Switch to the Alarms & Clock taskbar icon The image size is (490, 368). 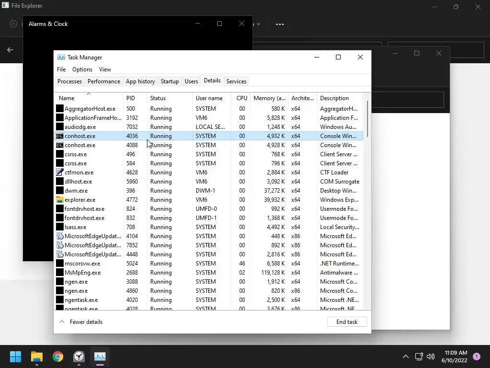[x=79, y=356]
